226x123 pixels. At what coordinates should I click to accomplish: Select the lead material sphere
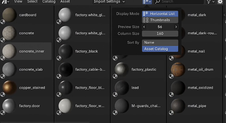coord(122,88)
